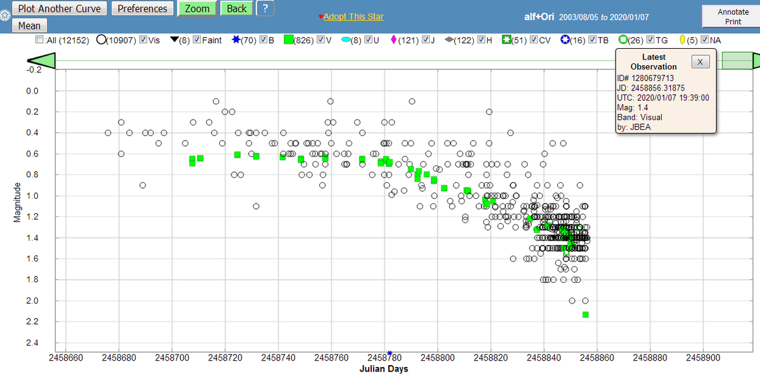Disable the V band checkbox
760x381 pixels.
[320, 41]
